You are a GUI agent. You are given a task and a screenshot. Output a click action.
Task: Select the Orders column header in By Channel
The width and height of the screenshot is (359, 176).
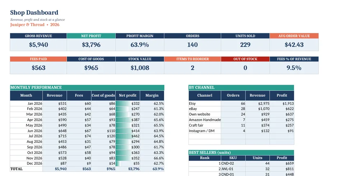233,96
